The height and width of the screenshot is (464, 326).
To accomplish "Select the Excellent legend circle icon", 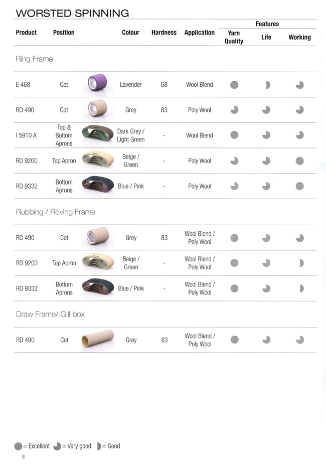I will coord(19,446).
